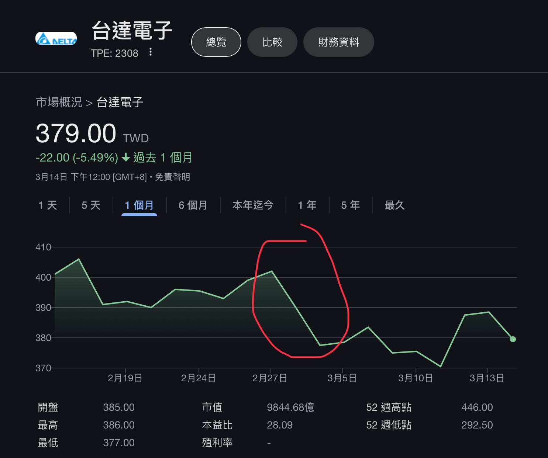
Task: Click the 台達電子 breadcrumb item
Action: pyautogui.click(x=120, y=102)
